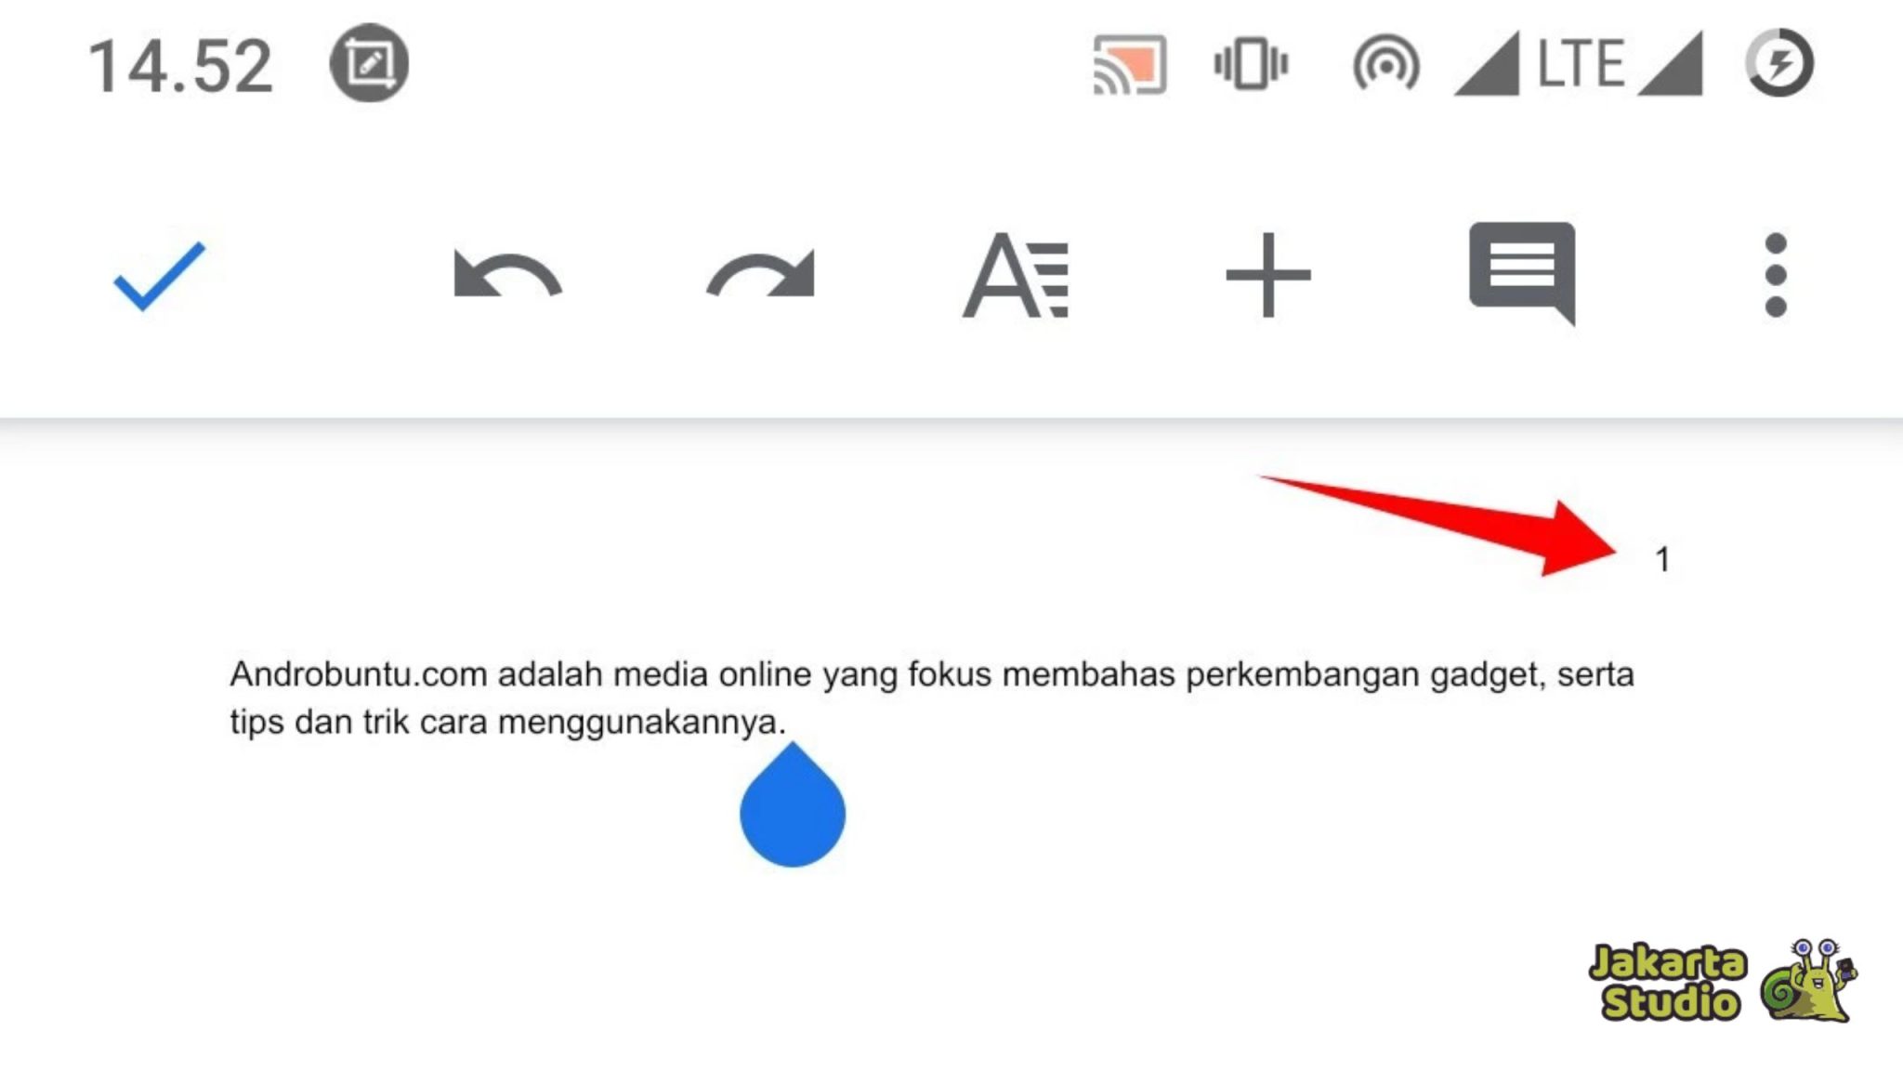Tap the vibrate mode status icon

pyautogui.click(x=1250, y=62)
